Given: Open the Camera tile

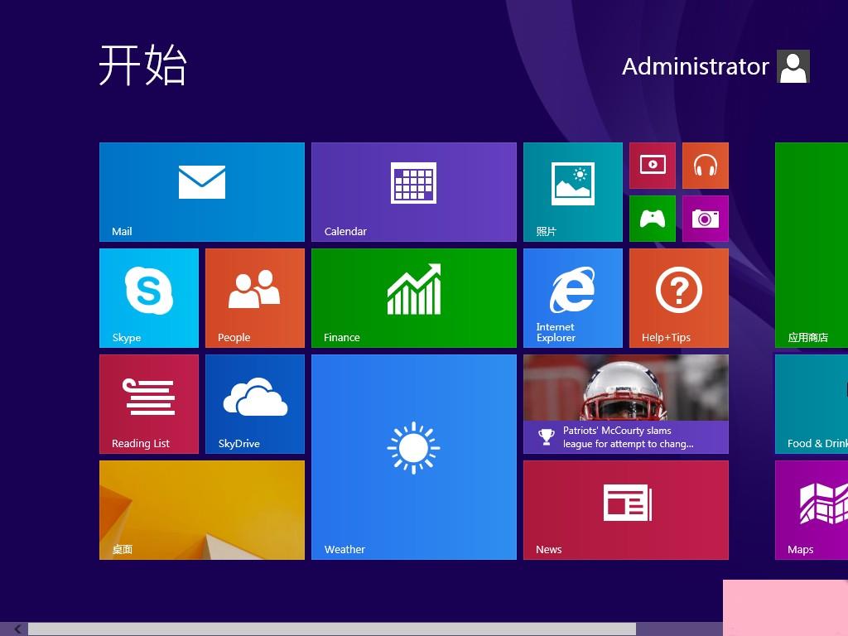Looking at the screenshot, I should click(706, 219).
